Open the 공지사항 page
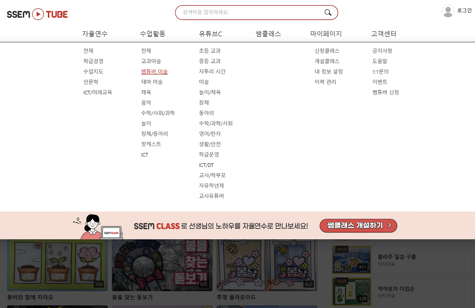Screen dimensions: 475x308 [x=383, y=51]
